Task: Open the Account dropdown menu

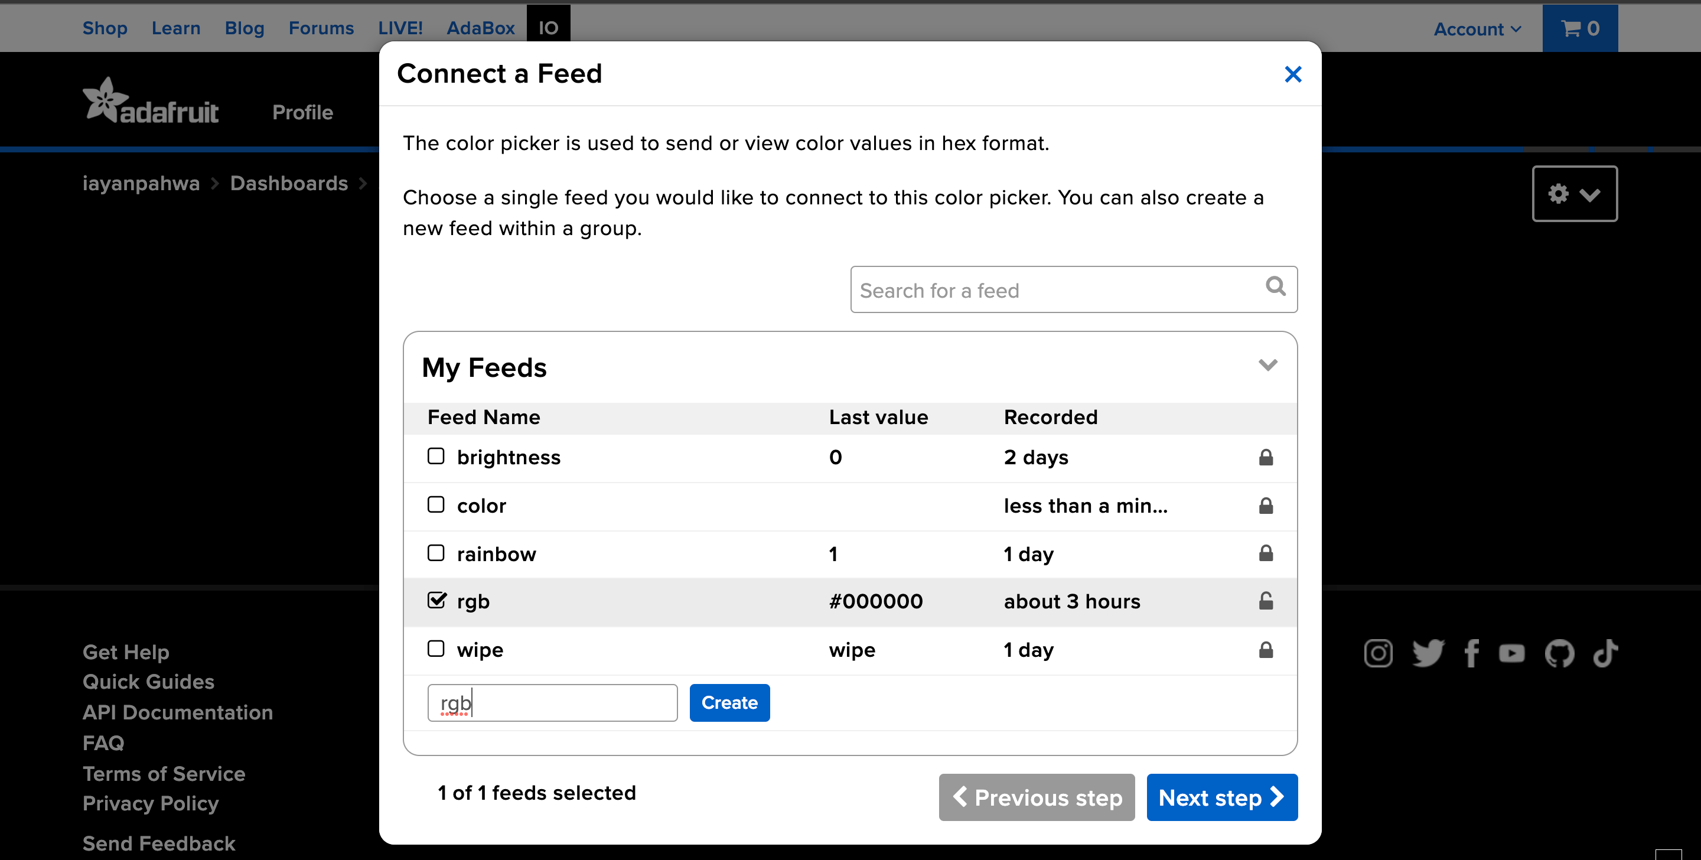Action: 1477,29
